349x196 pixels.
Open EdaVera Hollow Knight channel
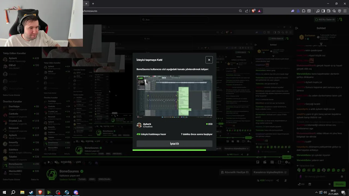(21, 151)
